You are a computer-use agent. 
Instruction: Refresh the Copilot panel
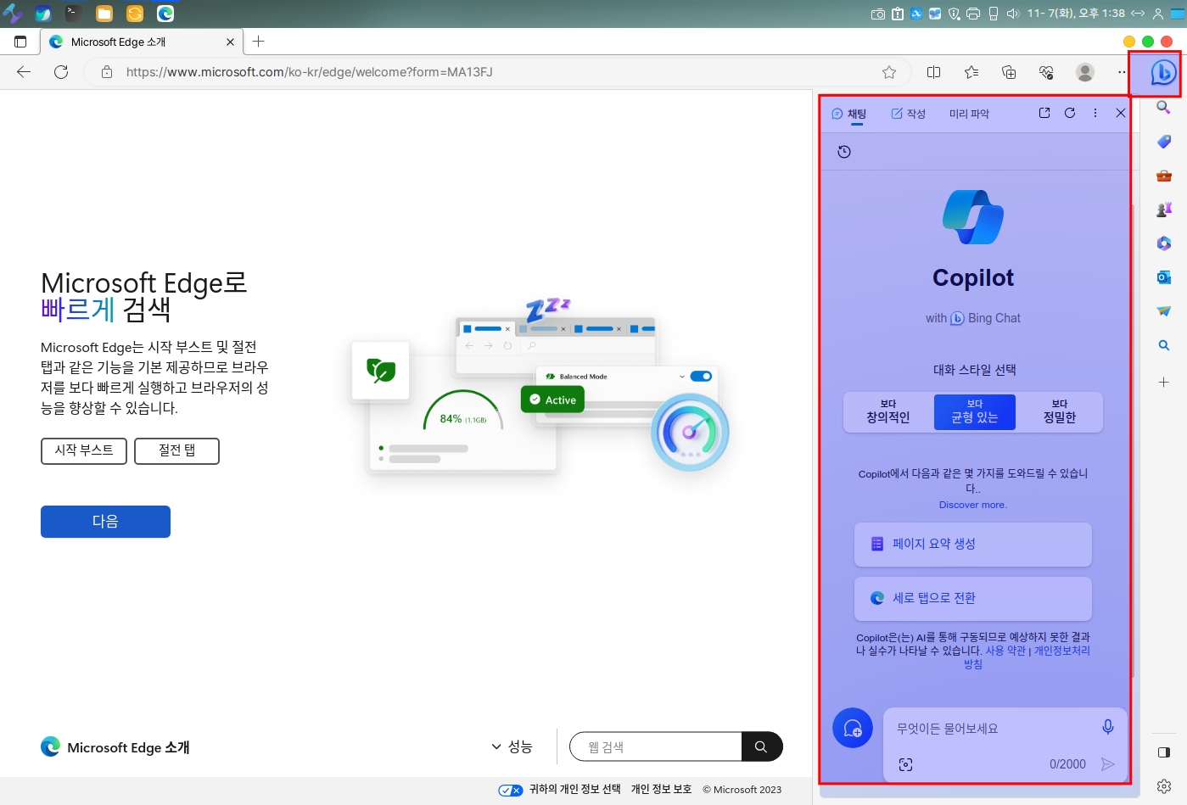coord(1070,113)
